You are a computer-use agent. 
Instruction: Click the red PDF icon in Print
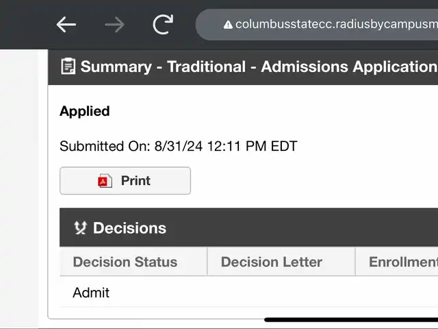(105, 181)
